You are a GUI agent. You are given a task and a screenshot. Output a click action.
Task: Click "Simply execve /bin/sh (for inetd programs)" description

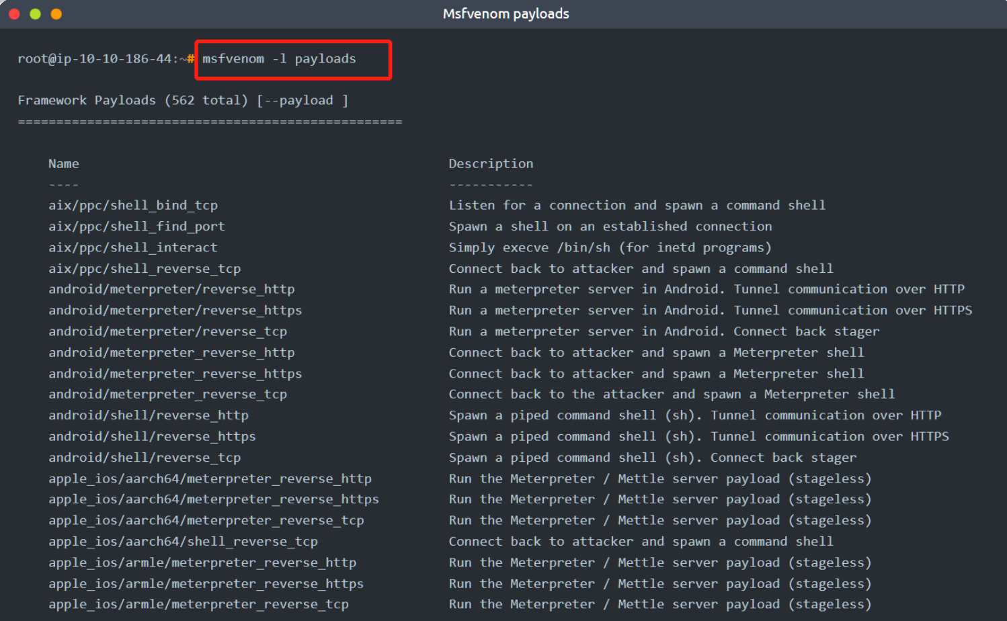(x=610, y=248)
